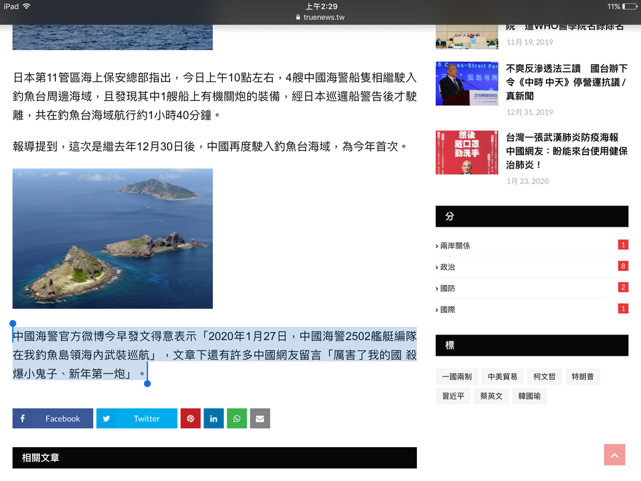Tap count badge 1 beside 兩岸關係

[623, 245]
